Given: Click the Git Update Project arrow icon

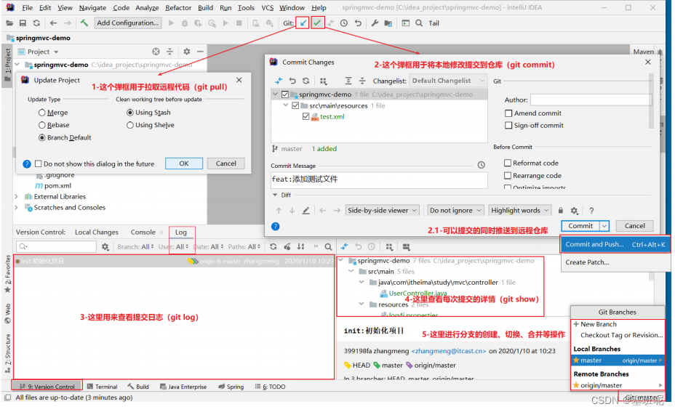Looking at the screenshot, I should [x=303, y=23].
